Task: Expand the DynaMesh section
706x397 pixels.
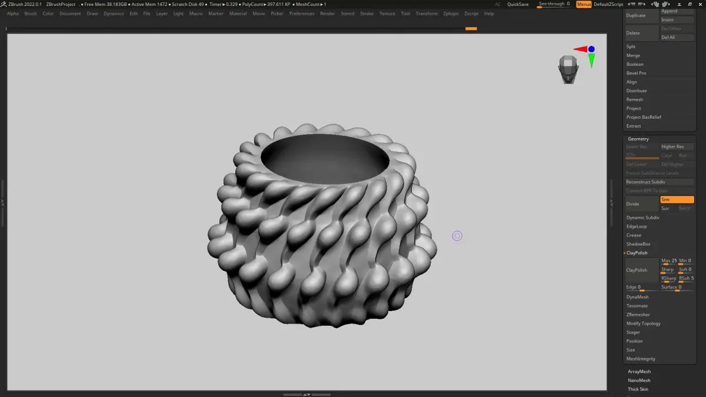Action: (637, 297)
